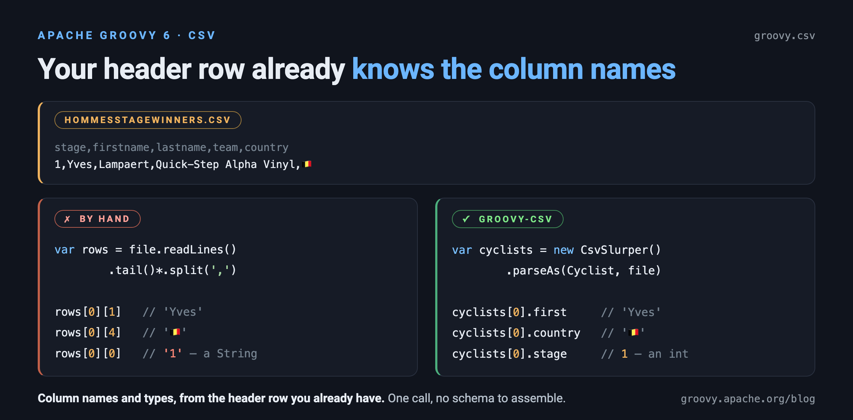Click the code 'cyclists[0].first'
This screenshot has height=420, width=853.
click(x=509, y=312)
